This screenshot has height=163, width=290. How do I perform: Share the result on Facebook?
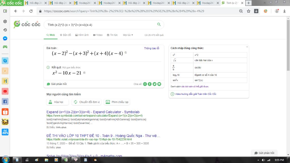(x=150, y=84)
